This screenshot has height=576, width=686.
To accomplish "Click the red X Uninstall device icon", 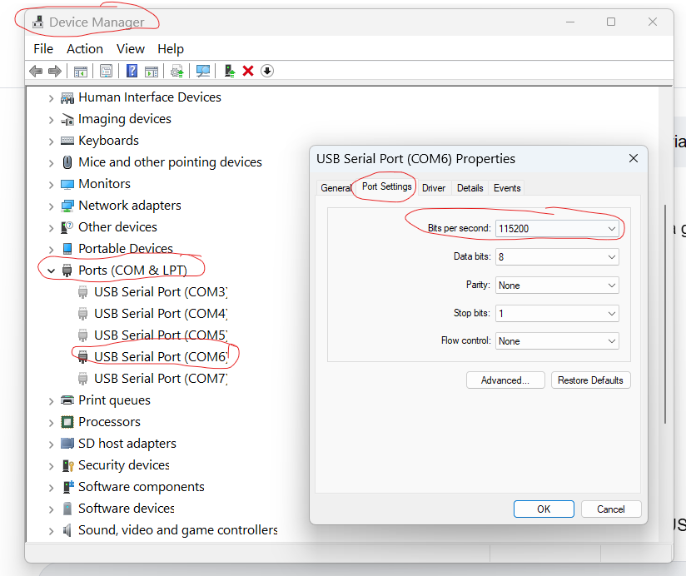I will point(247,71).
